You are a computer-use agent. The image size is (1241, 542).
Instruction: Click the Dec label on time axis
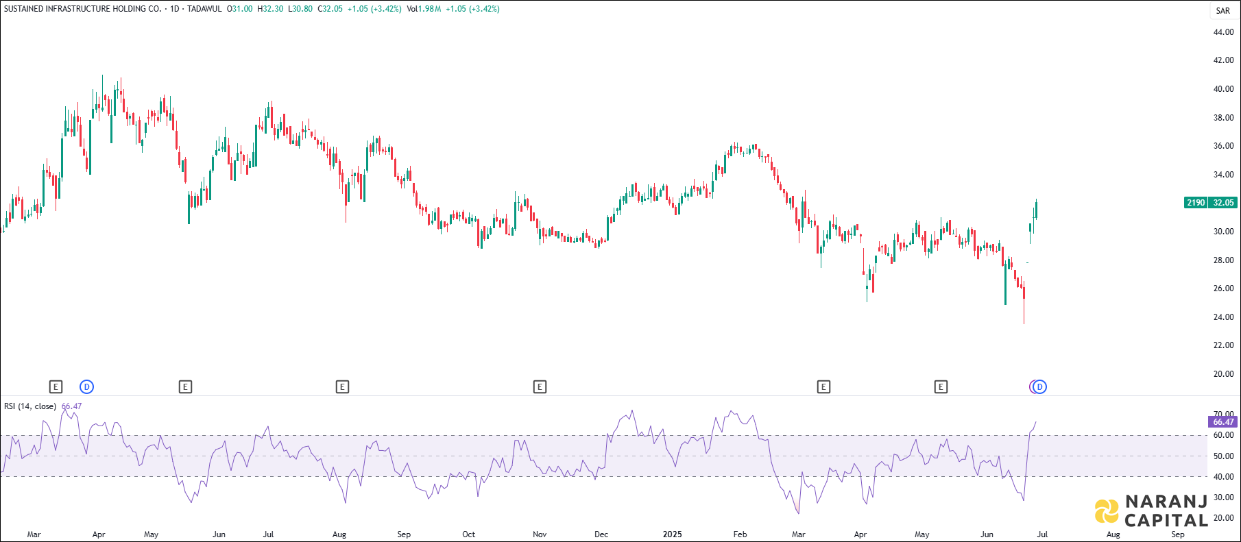pyautogui.click(x=601, y=534)
